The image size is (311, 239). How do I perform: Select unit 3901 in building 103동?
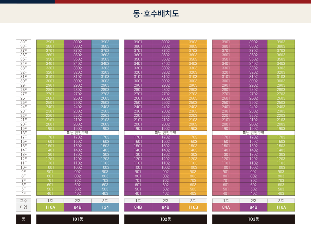pos(226,42)
